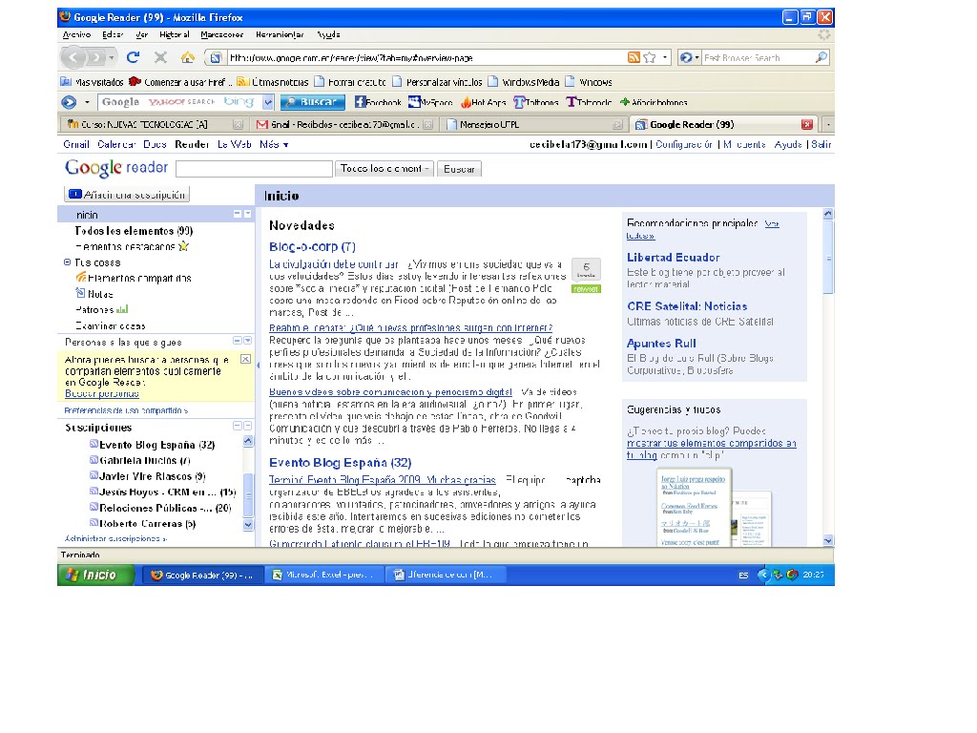
Task: Open the Blog-o-corp (7) heading link
Action: (312, 247)
